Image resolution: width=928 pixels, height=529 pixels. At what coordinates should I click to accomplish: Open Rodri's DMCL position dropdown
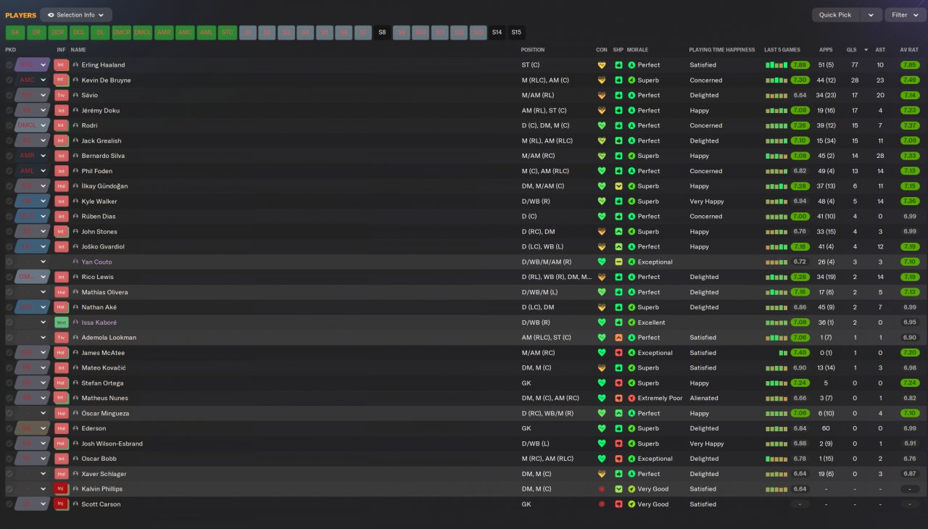click(x=33, y=125)
